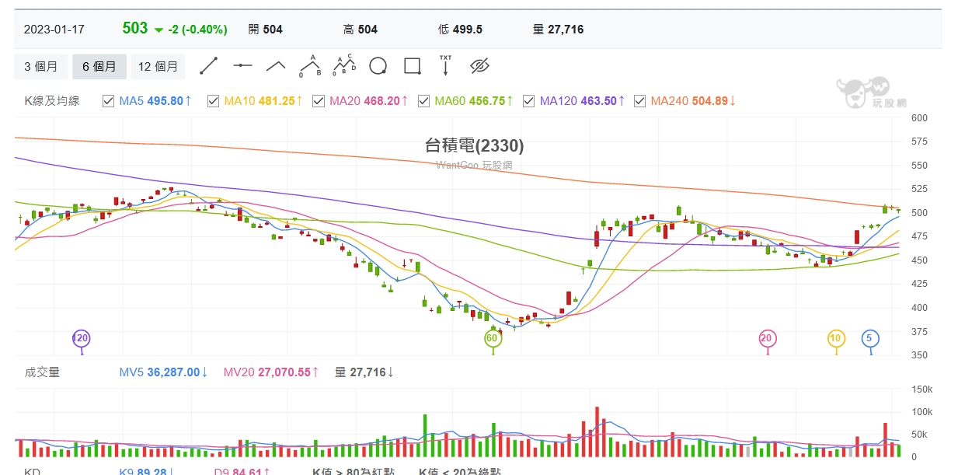Click the 成交量 section label
The height and width of the screenshot is (475, 958).
coord(42,372)
